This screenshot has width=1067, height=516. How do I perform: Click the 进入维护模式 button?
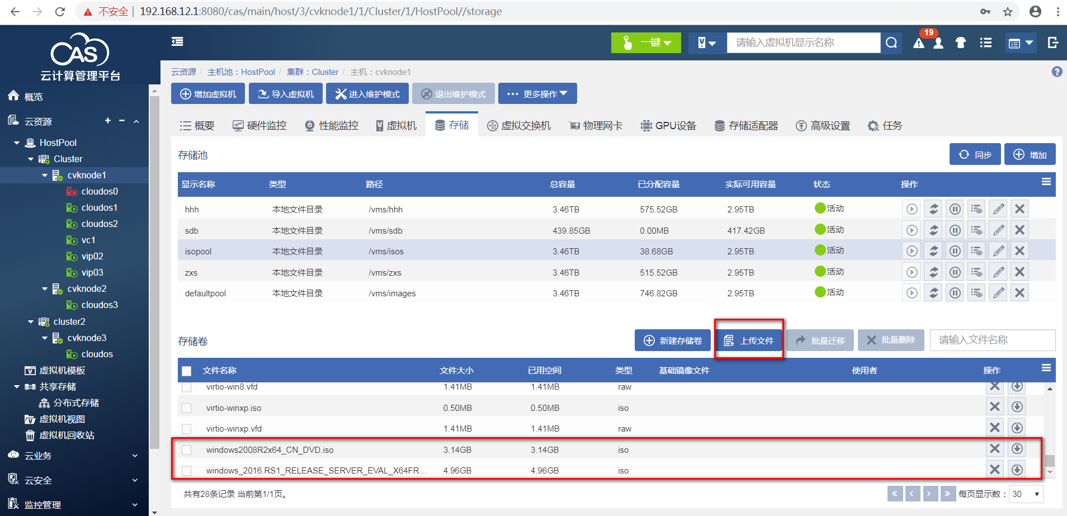coord(367,94)
